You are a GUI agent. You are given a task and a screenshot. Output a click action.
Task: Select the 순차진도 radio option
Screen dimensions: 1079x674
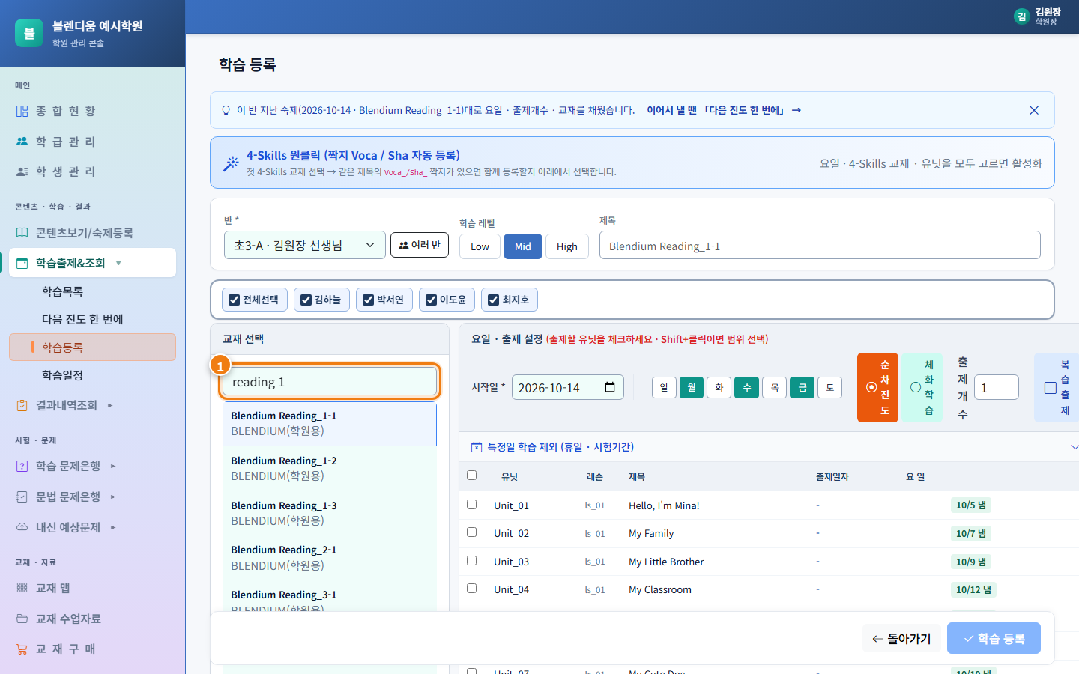[x=871, y=387]
